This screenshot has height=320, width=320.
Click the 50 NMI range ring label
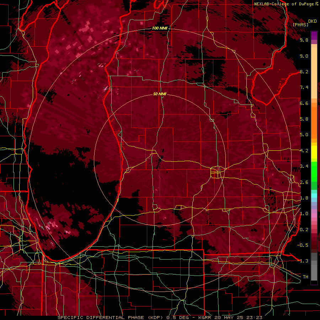(160, 94)
